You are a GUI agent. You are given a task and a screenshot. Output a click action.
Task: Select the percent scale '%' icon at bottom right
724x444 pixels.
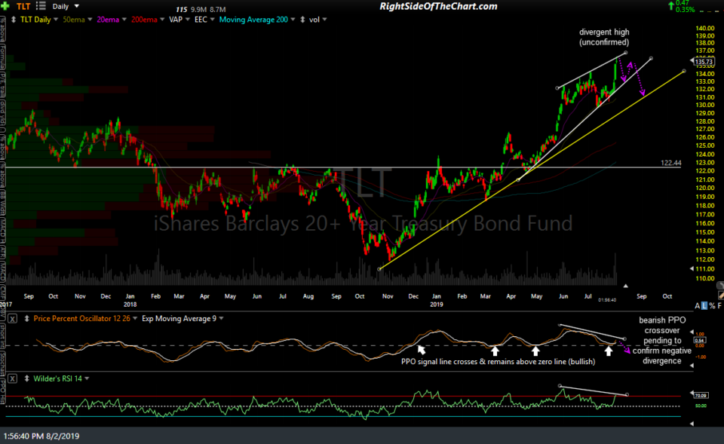[x=712, y=305]
